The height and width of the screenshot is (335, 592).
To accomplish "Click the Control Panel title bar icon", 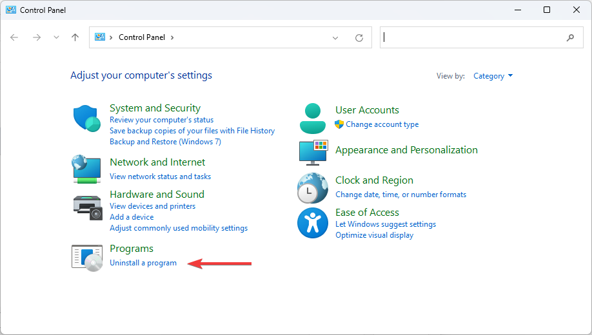I will click(10, 10).
